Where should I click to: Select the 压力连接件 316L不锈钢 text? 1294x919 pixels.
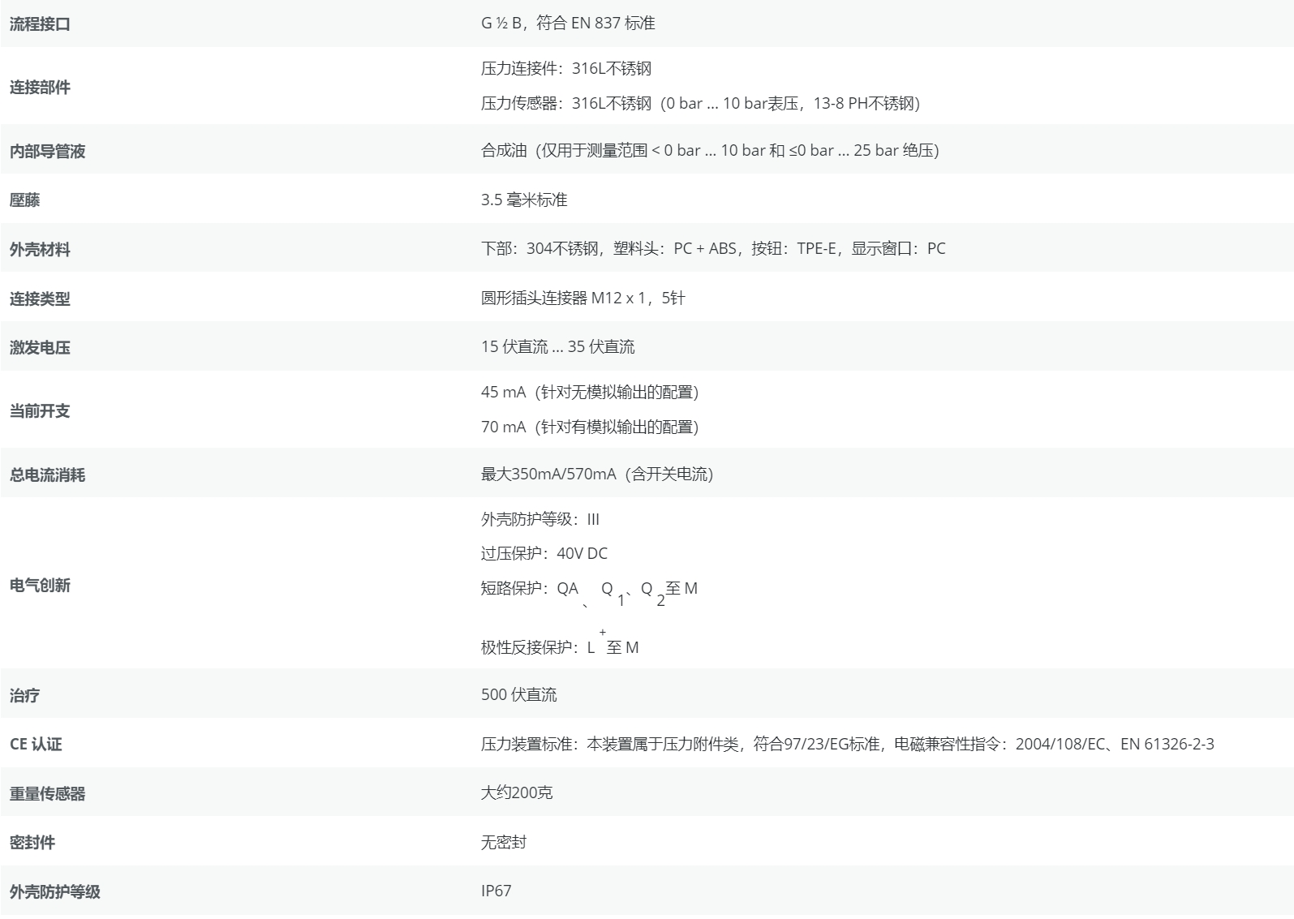pos(565,69)
